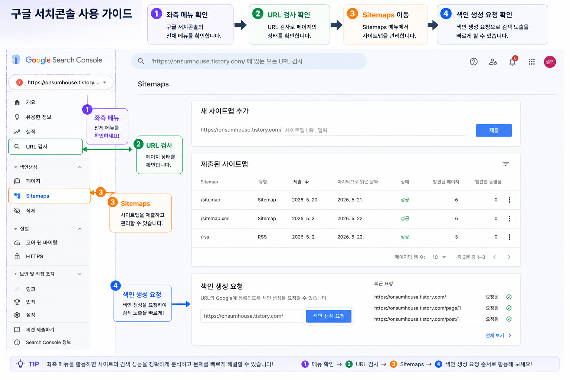This screenshot has height=380, width=570.
Task: Open user management settings icon
Action: [x=493, y=62]
